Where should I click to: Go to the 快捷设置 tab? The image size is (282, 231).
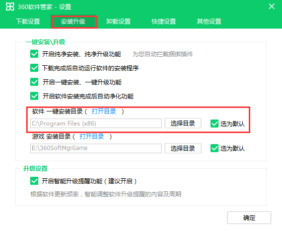[x=164, y=22]
